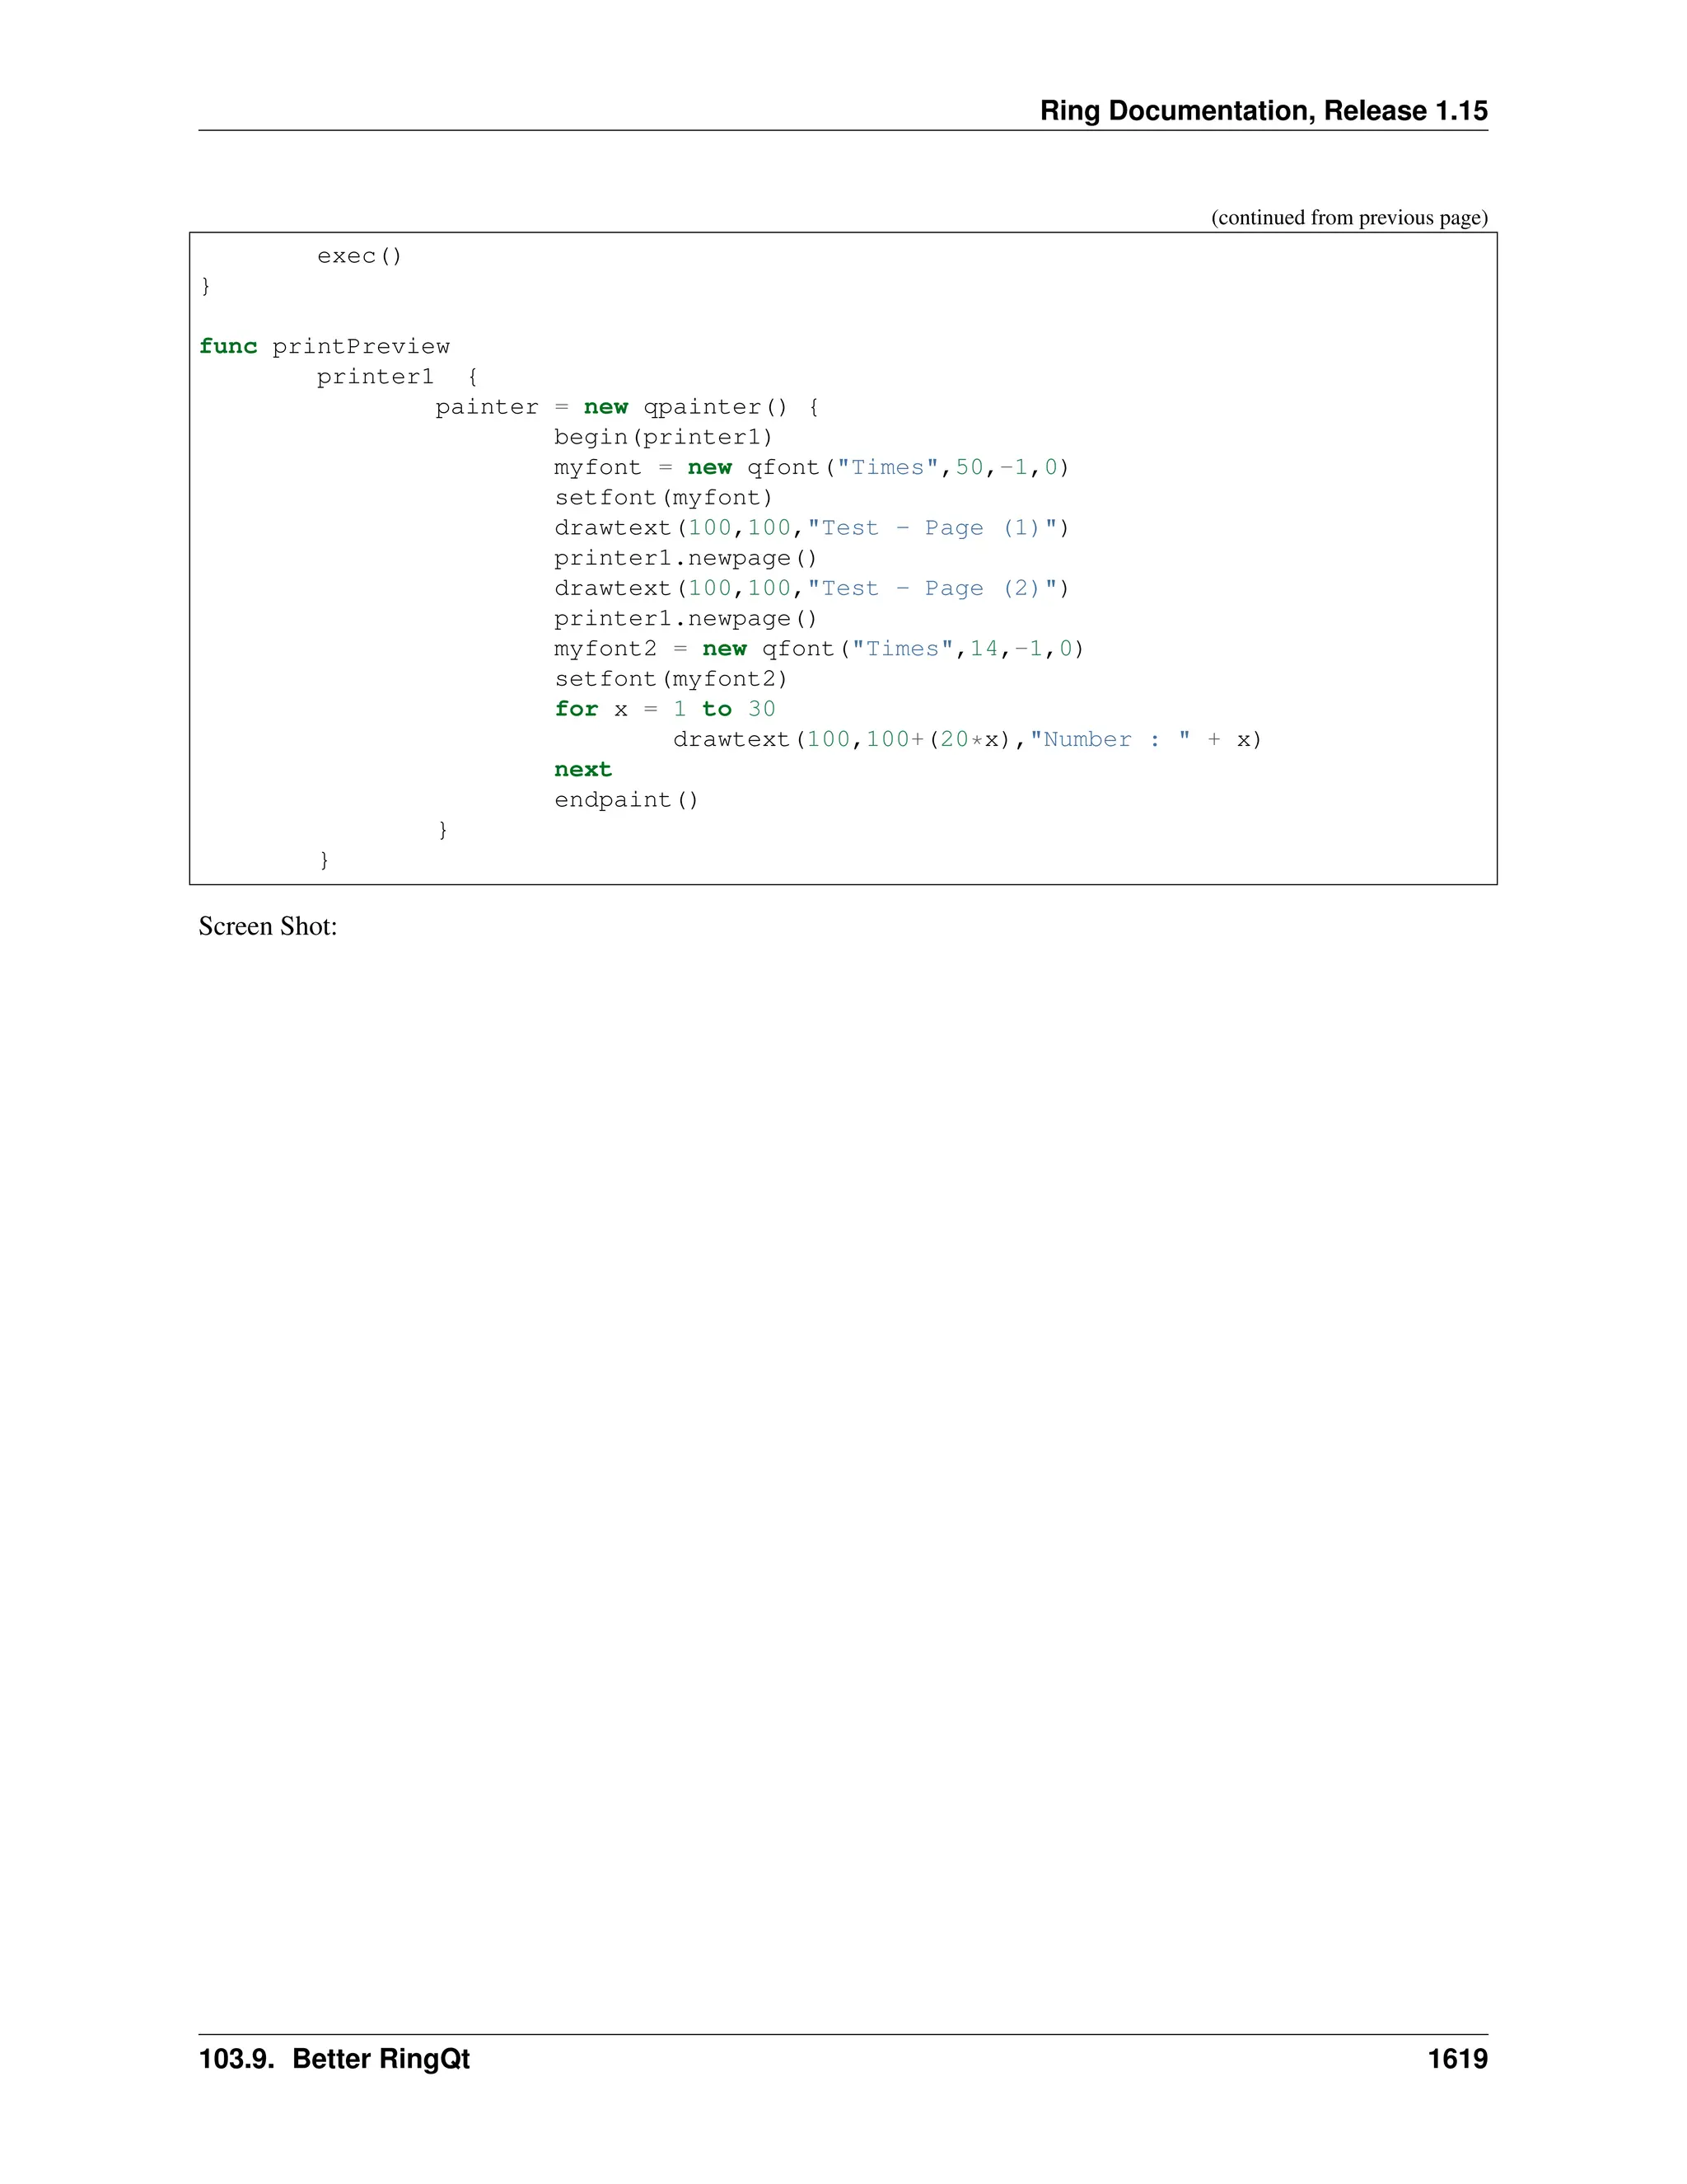Click the '(continued from previous page)' note
The image size is (1687, 2184).
click(1349, 217)
